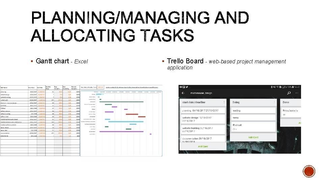
Task: Click the clock time in phone status bar
Action: 297,87
